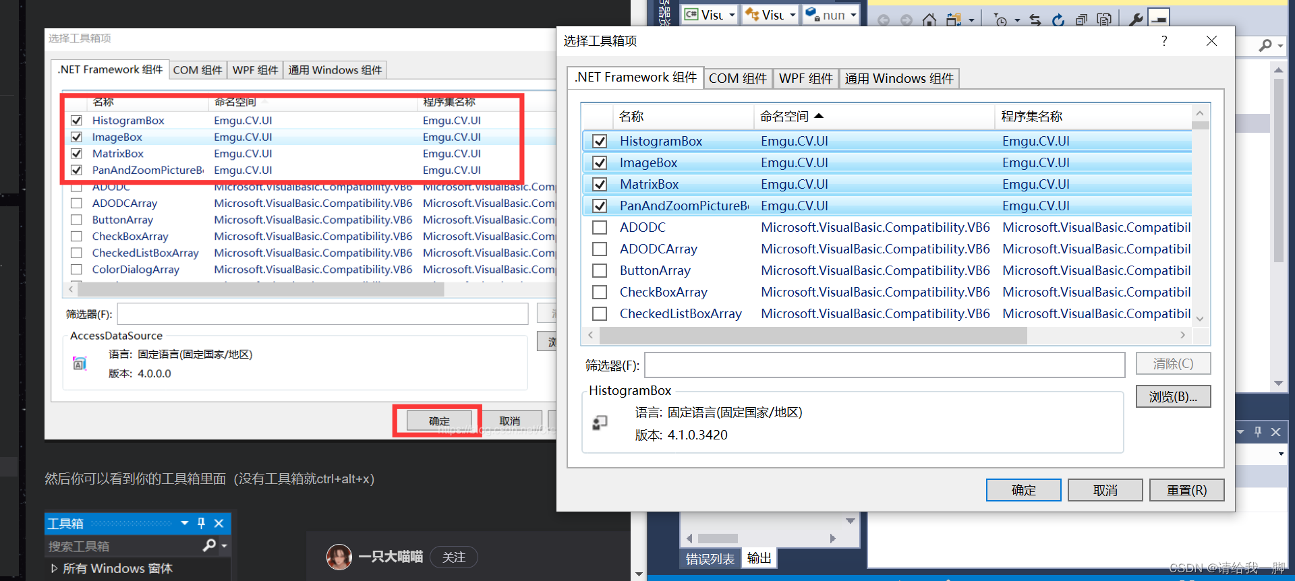Click down arrow of right dialog list scrollbar
This screenshot has width=1295, height=581.
coord(1200,318)
